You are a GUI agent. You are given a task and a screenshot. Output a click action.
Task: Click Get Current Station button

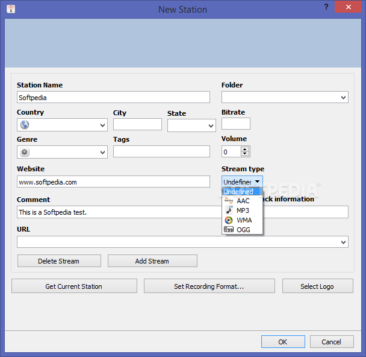tap(74, 286)
